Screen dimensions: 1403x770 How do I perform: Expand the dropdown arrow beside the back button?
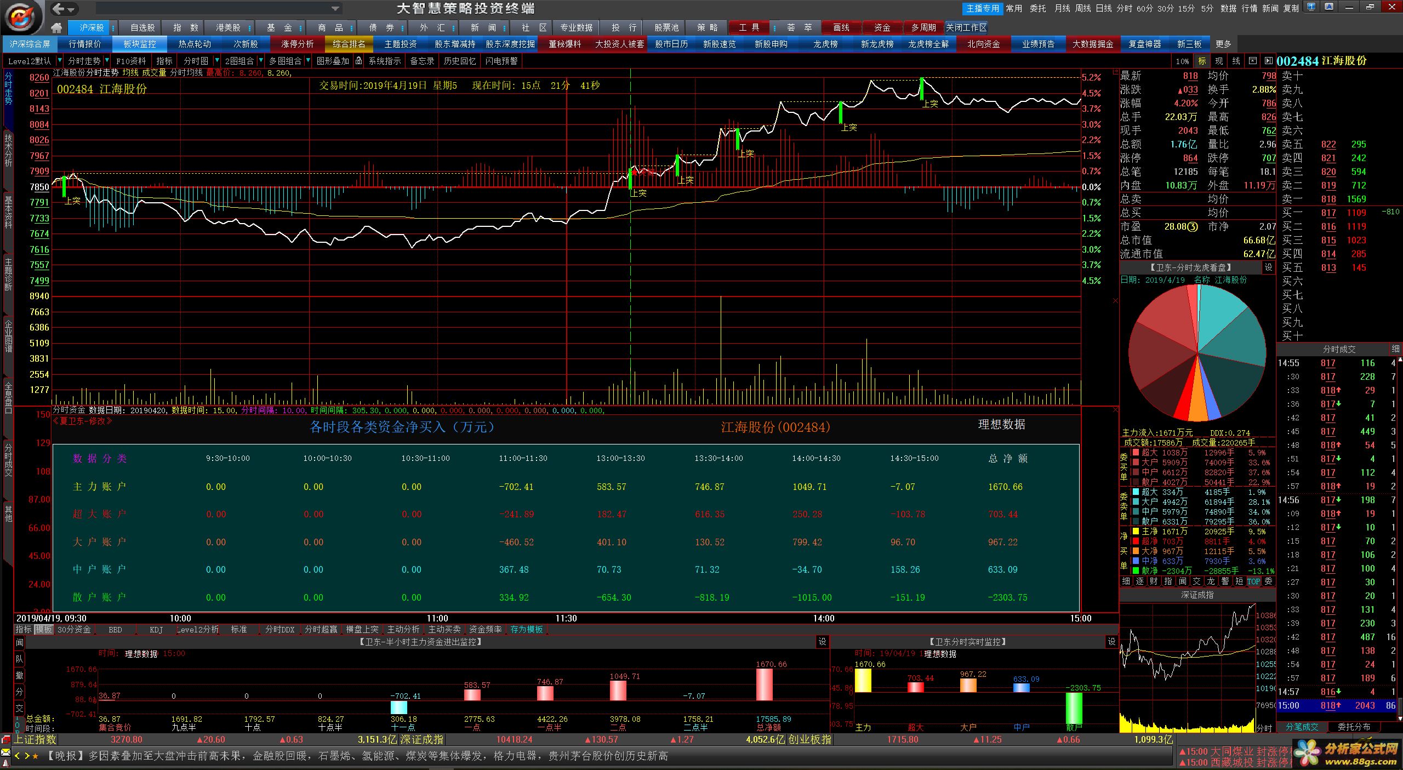(71, 9)
